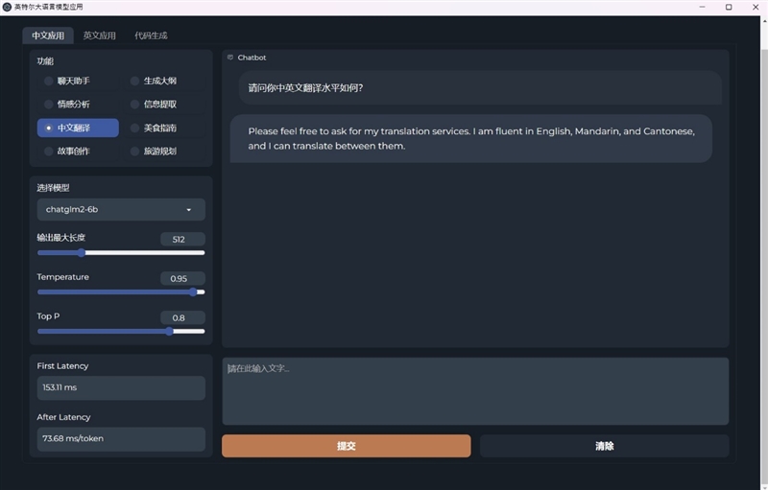Image resolution: width=768 pixels, height=490 pixels.
Task: Click the 512 max length value box
Action: point(182,239)
